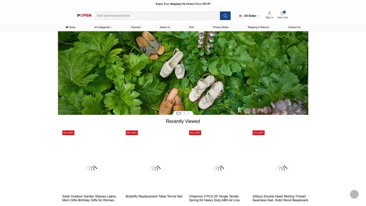Click the magnifier search button
This screenshot has width=366, height=206.
click(225, 16)
